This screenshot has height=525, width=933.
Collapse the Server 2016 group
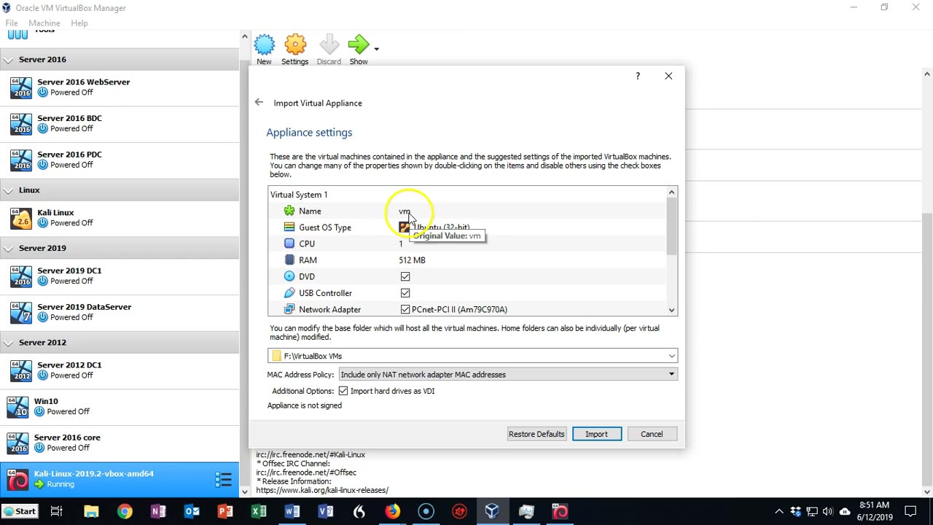(8, 60)
